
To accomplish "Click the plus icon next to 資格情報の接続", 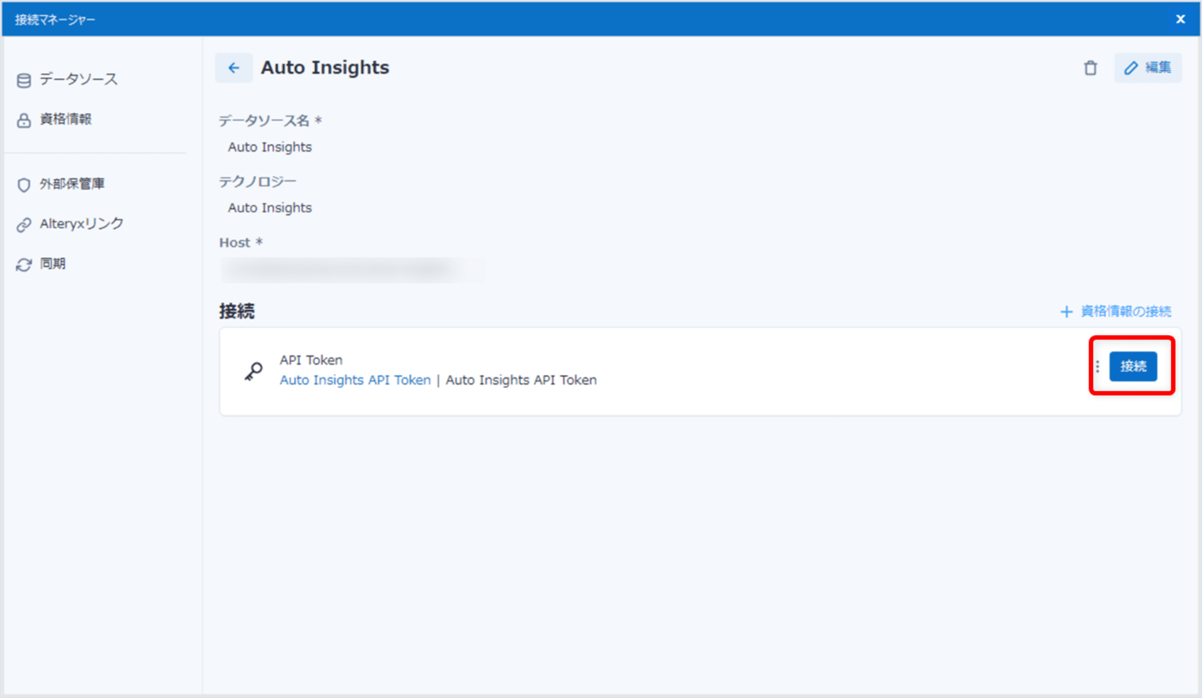I will (x=1066, y=311).
